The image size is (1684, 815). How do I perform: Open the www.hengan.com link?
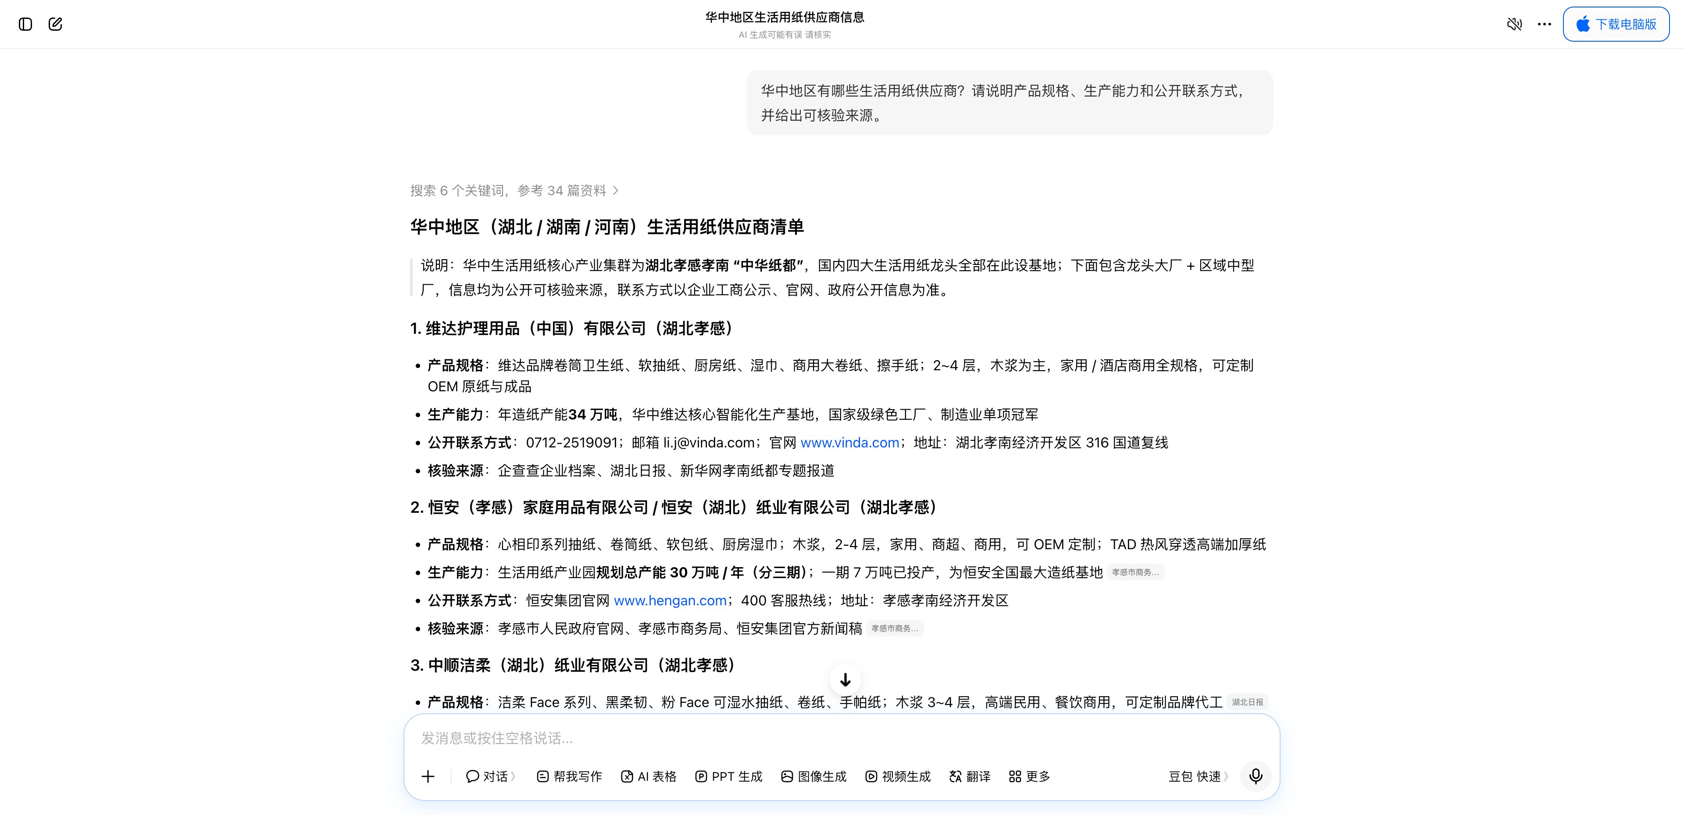pos(670,601)
